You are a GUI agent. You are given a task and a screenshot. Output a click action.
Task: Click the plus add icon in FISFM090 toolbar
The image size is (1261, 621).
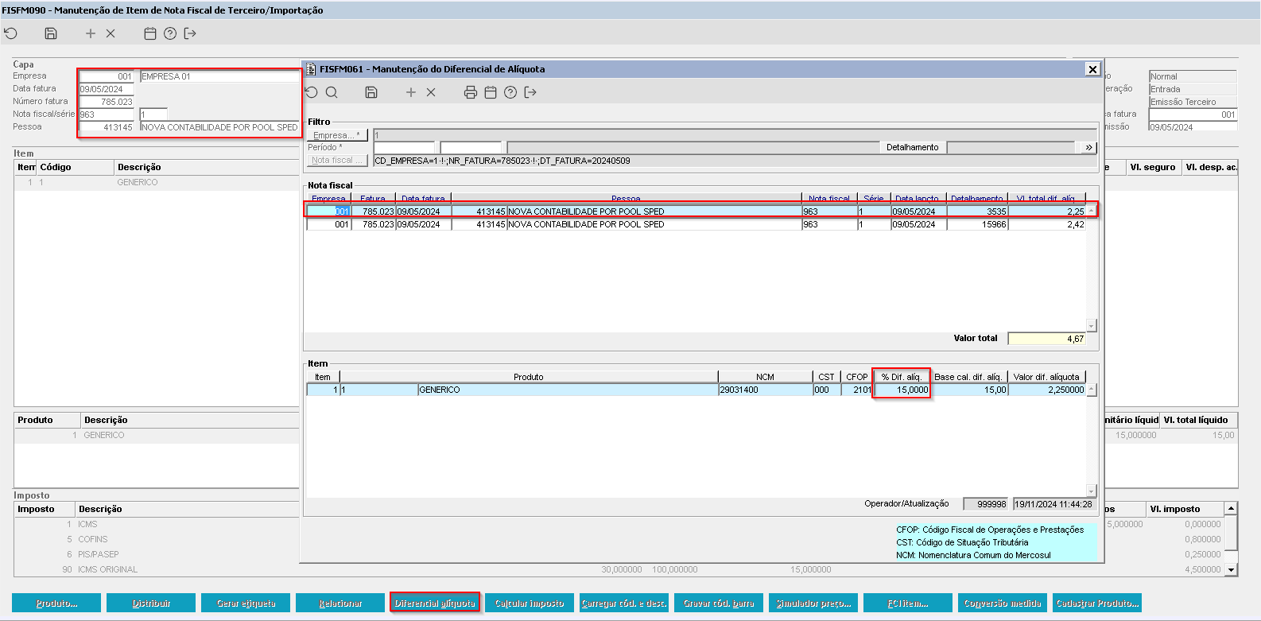(x=91, y=33)
